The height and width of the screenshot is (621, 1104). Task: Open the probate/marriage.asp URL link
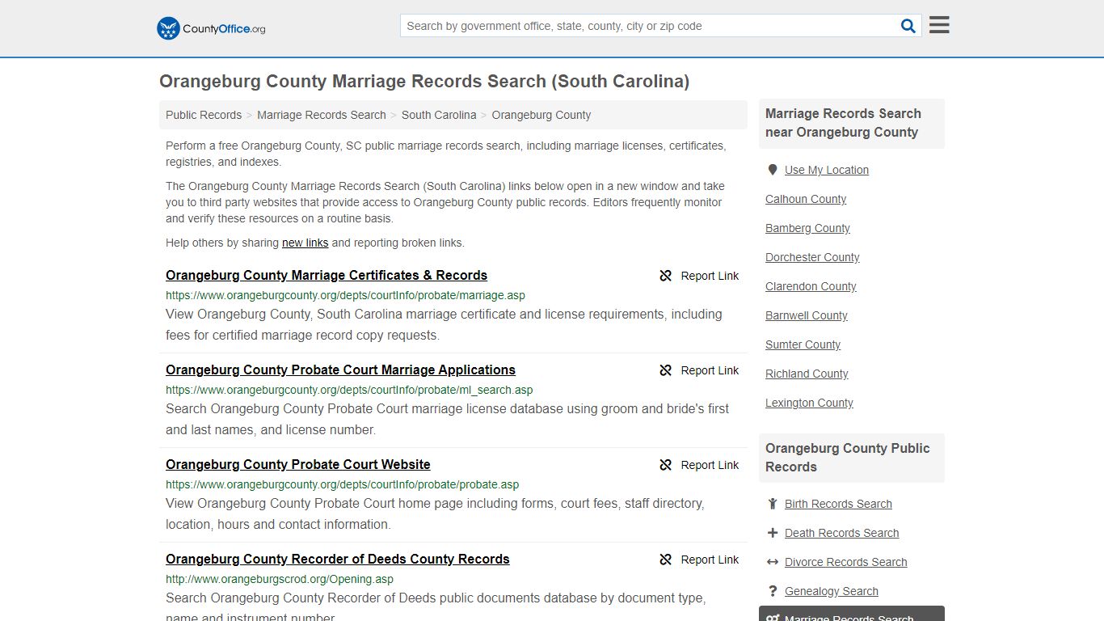tap(345, 295)
